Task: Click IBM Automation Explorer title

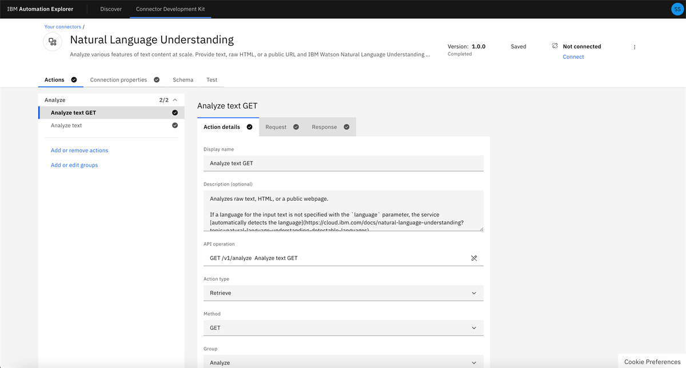Action: (40, 9)
